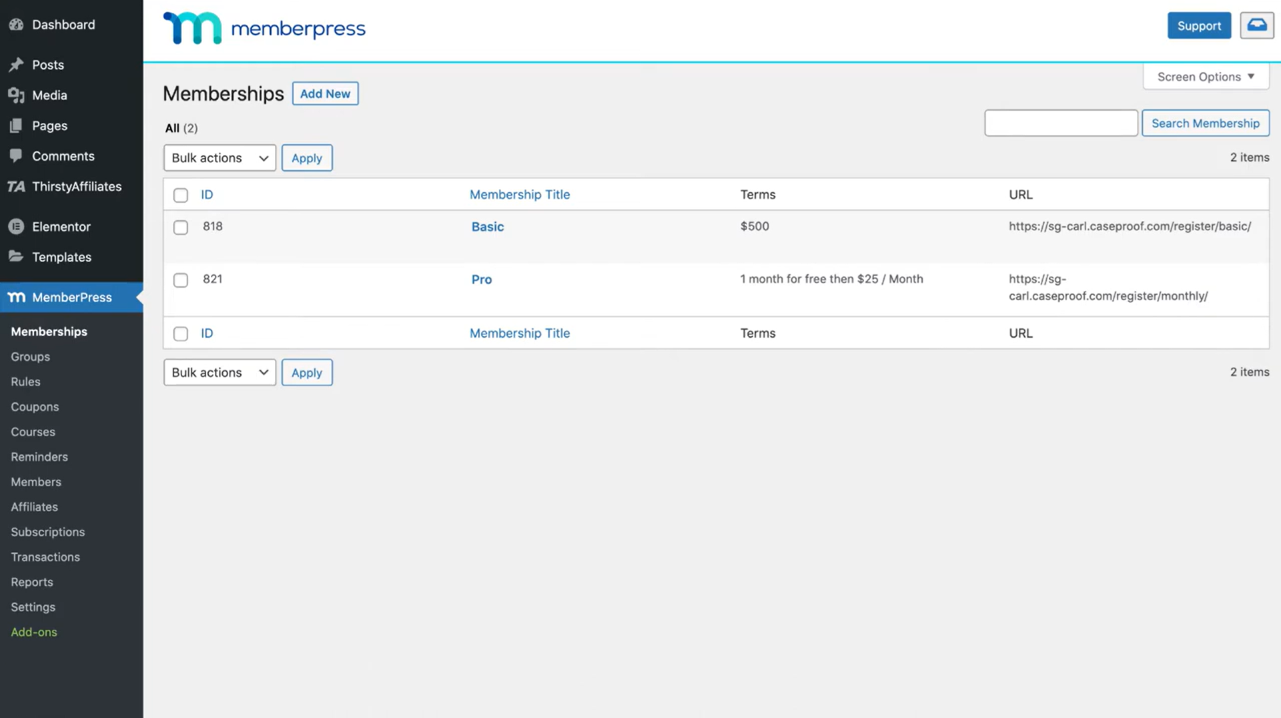Click the Pro register/monthly URL text
The image size is (1281, 718).
(x=1108, y=288)
